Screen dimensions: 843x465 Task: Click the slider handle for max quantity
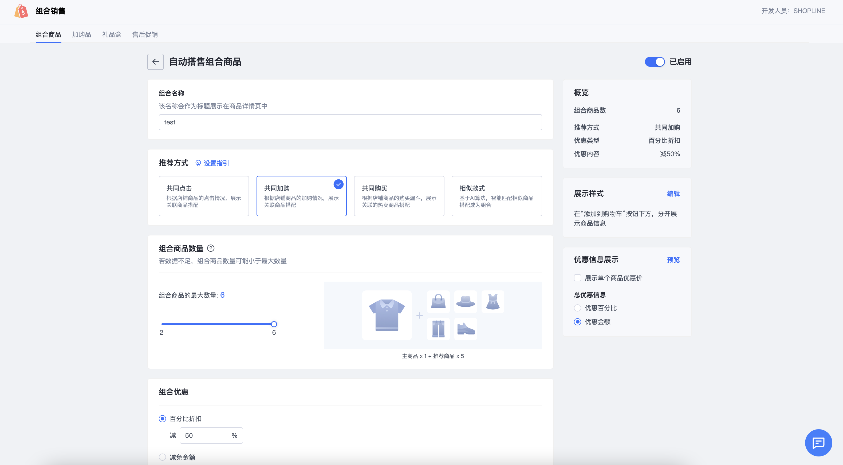[x=274, y=324]
